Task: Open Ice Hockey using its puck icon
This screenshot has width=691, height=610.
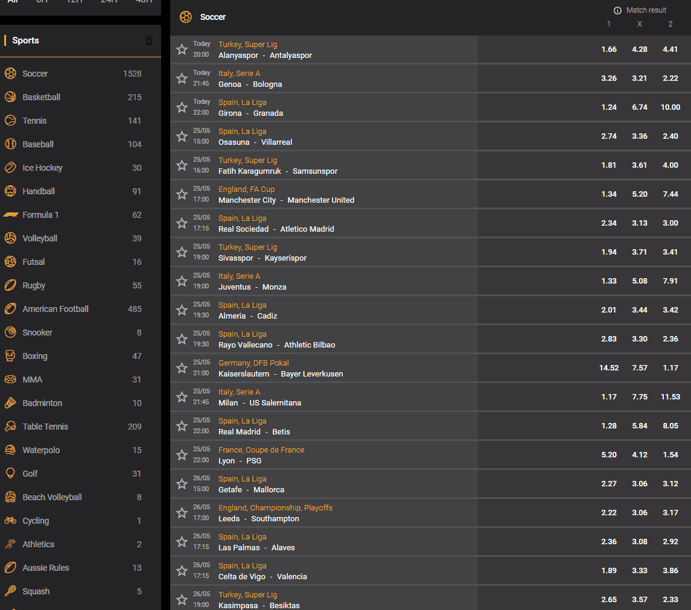Action: point(10,167)
